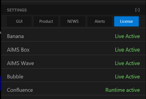Click the SETTINGS panel header title
The width and height of the screenshot is (146, 99).
pyautogui.click(x=17, y=10)
